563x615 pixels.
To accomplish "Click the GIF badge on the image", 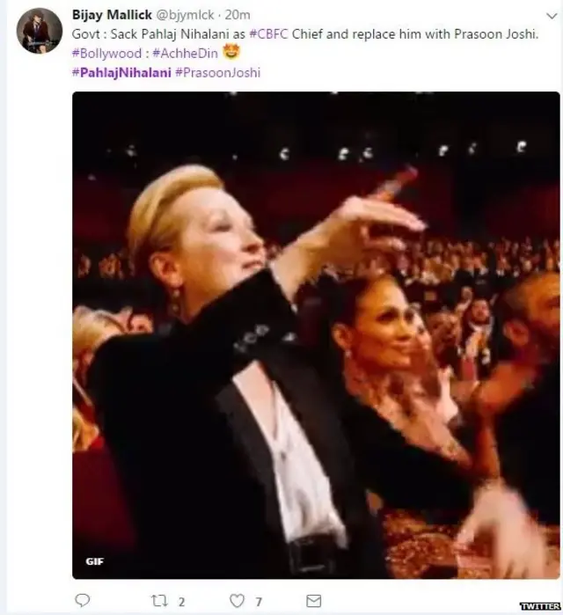I will coord(94,561).
